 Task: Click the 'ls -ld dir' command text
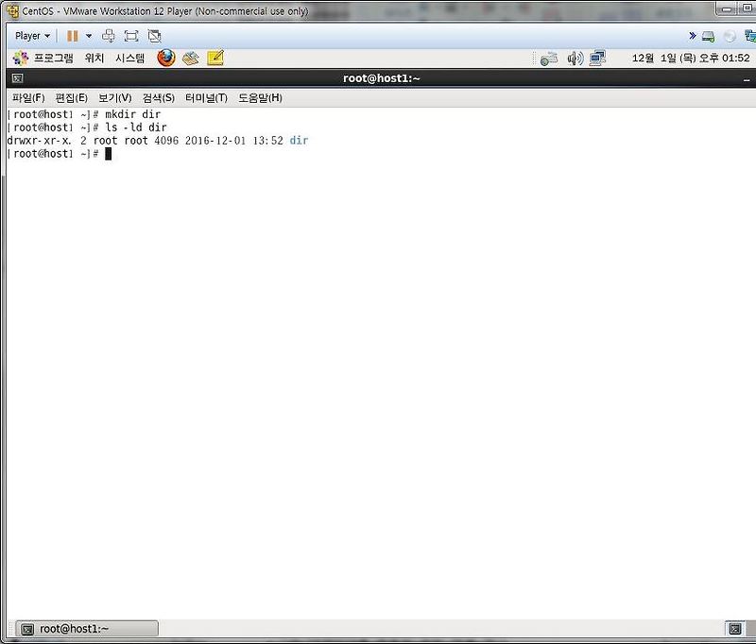click(135, 127)
